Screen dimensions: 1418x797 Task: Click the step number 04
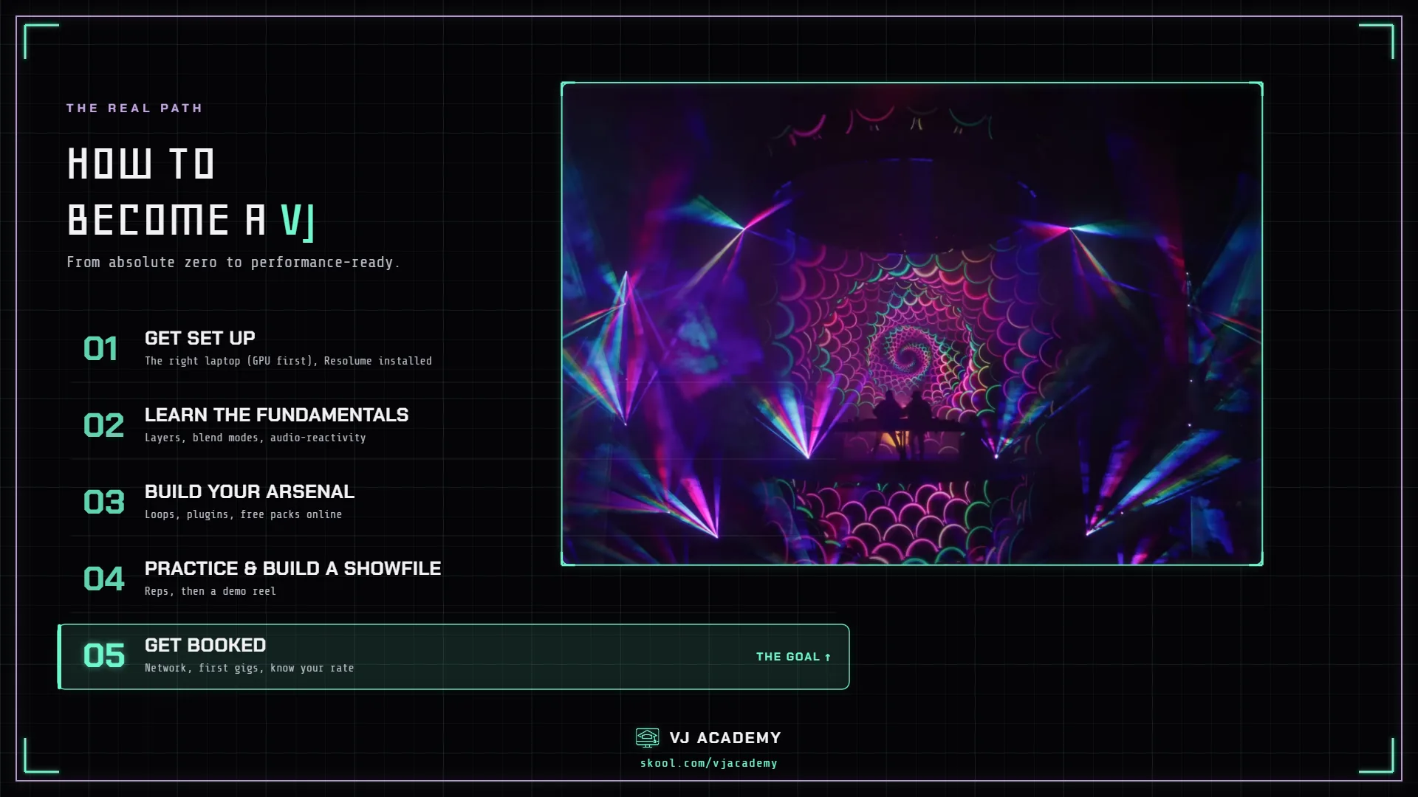tap(104, 579)
